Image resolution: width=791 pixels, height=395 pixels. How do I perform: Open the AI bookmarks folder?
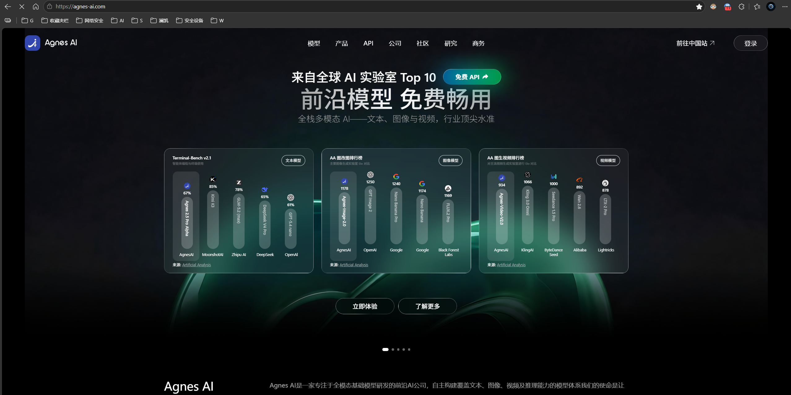click(x=118, y=20)
